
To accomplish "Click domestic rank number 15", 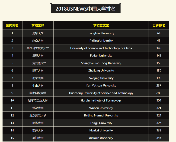I will click(12, 138).
